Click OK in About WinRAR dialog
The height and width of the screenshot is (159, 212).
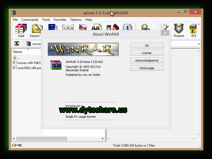coord(147,46)
